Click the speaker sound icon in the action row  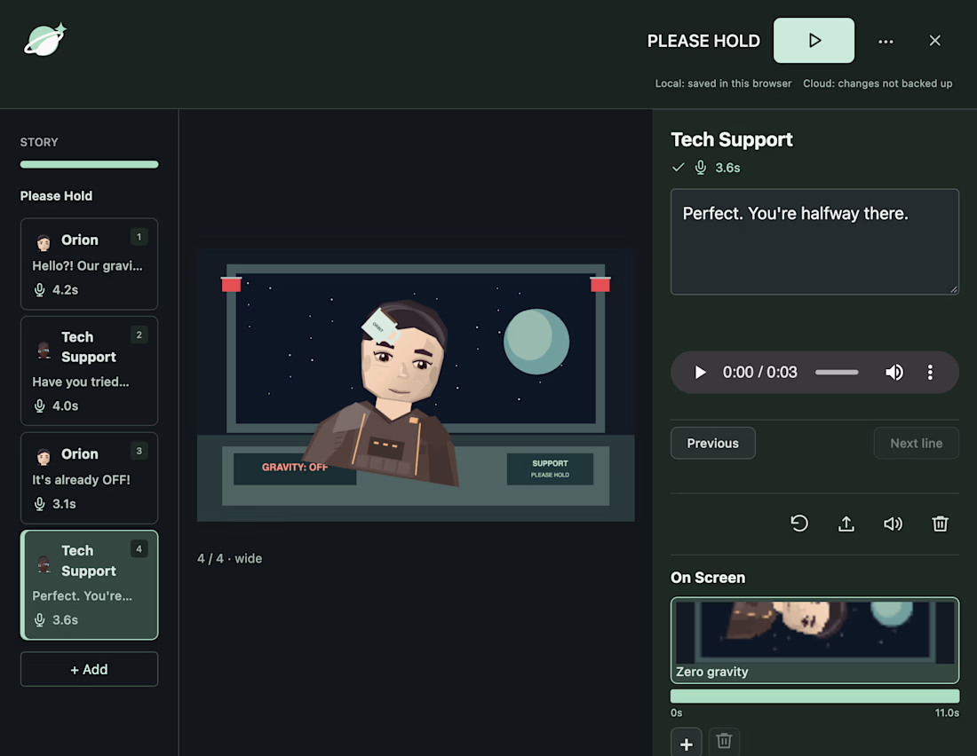click(893, 524)
